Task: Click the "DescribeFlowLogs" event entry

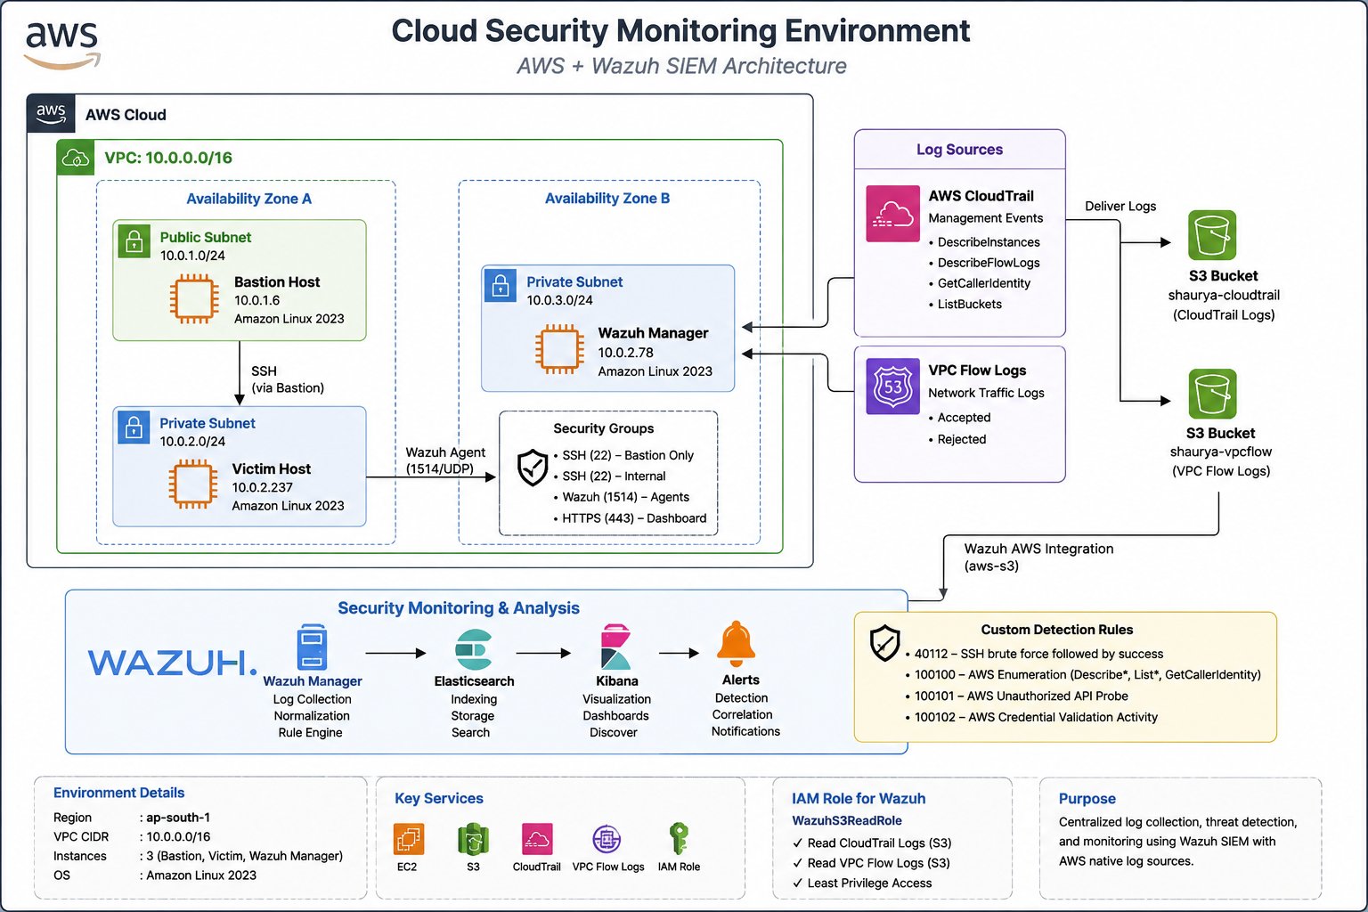Action: coord(989,263)
